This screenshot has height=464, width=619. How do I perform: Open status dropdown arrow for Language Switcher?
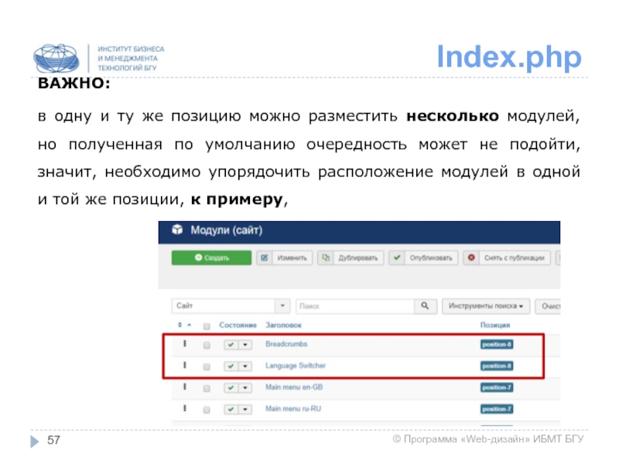click(x=245, y=366)
